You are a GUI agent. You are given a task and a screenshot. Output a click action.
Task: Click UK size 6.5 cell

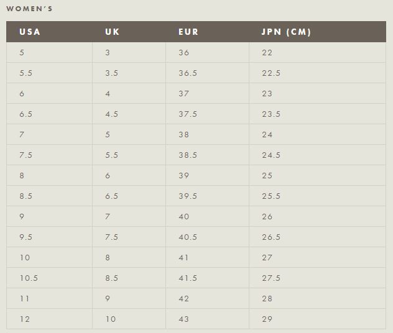click(111, 196)
